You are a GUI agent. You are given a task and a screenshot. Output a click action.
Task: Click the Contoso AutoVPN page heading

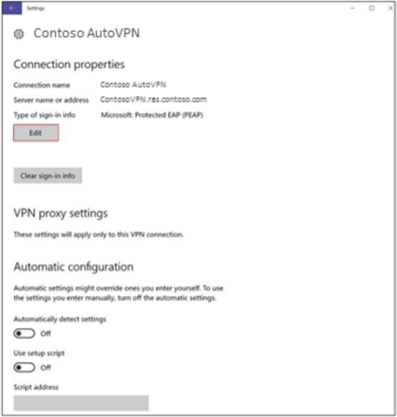tap(86, 33)
